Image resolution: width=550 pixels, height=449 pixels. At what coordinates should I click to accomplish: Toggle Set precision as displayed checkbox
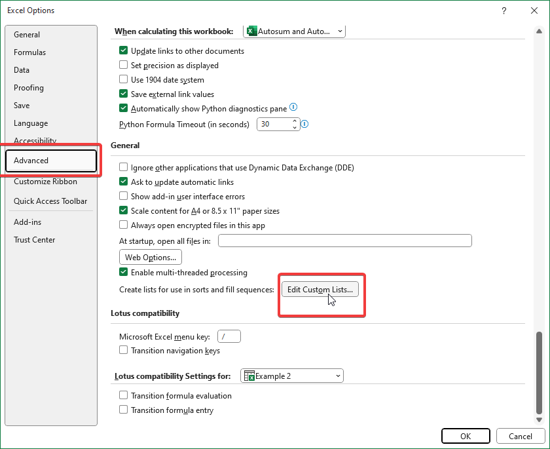point(123,66)
